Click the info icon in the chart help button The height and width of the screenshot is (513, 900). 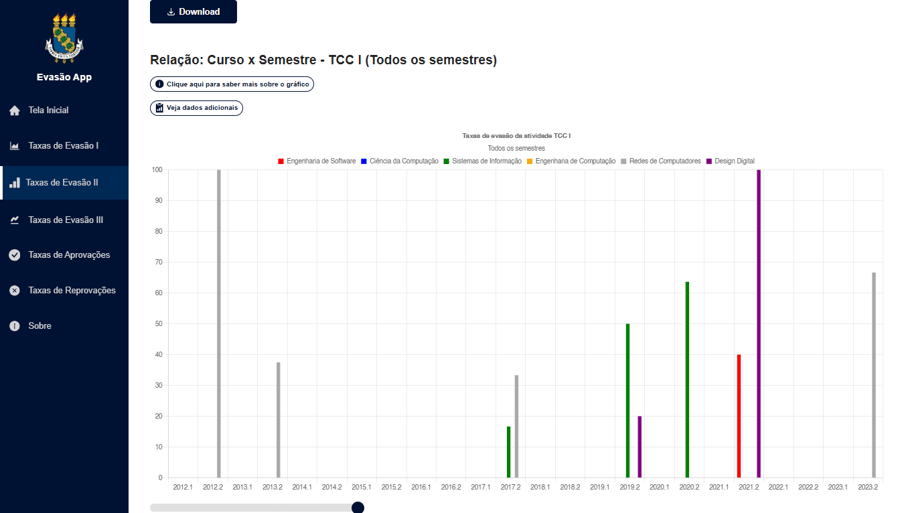point(159,84)
